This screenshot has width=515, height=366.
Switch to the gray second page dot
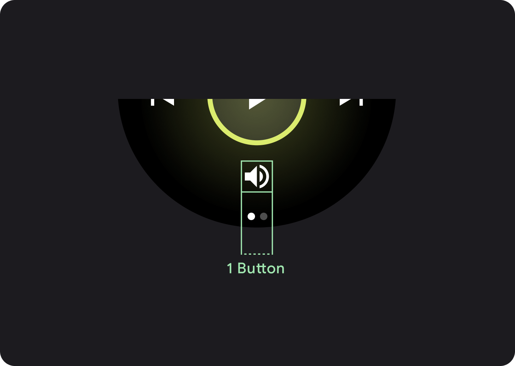pos(264,216)
